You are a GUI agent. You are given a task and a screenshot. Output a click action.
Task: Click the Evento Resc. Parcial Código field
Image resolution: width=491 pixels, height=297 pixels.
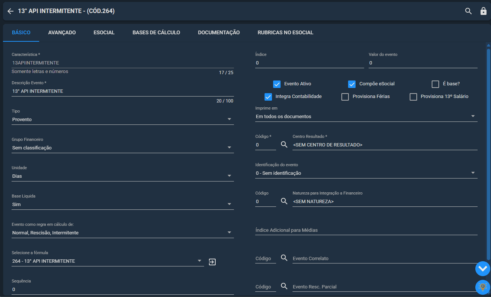pyautogui.click(x=266, y=287)
